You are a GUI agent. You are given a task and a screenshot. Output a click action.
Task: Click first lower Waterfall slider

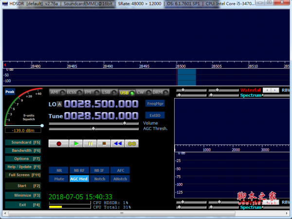[191, 202]
